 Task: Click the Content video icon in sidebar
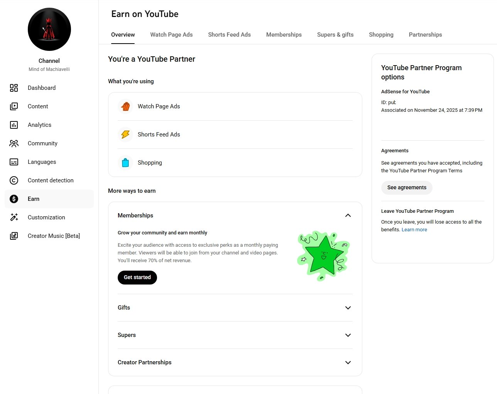pos(14,106)
